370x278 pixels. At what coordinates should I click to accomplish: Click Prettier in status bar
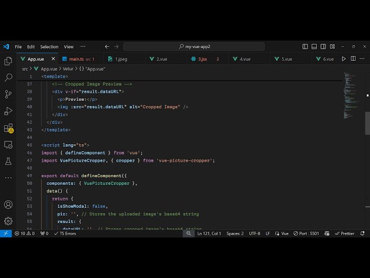(x=345, y=233)
